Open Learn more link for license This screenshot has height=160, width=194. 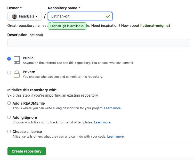[x=116, y=137]
